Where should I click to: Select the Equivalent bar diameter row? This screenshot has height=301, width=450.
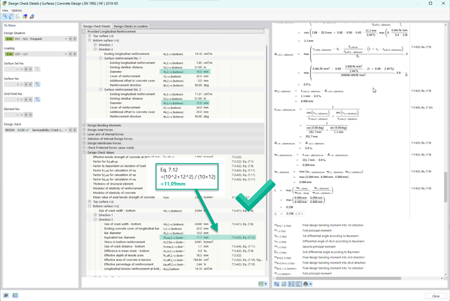click(175, 237)
